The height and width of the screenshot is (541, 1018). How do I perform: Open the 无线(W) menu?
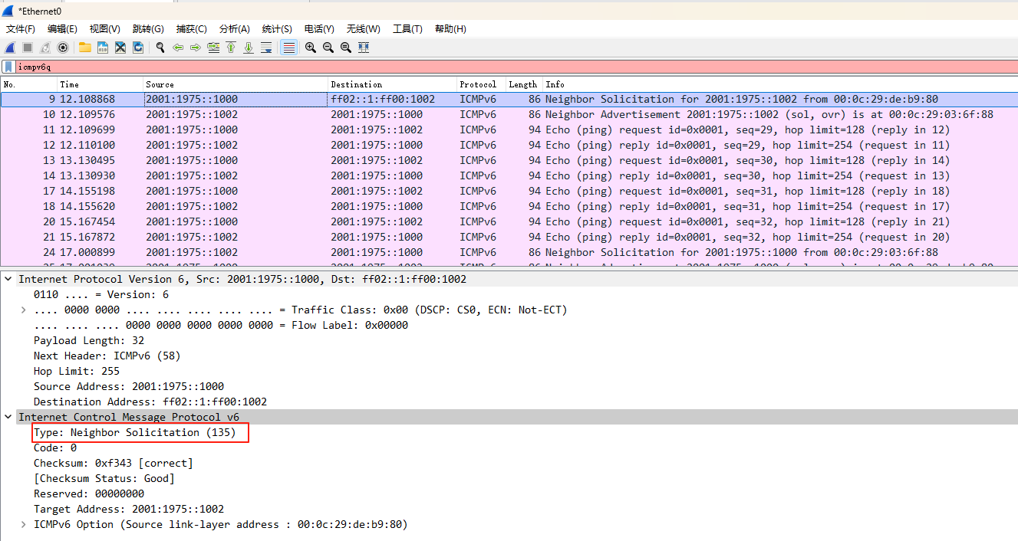point(363,29)
